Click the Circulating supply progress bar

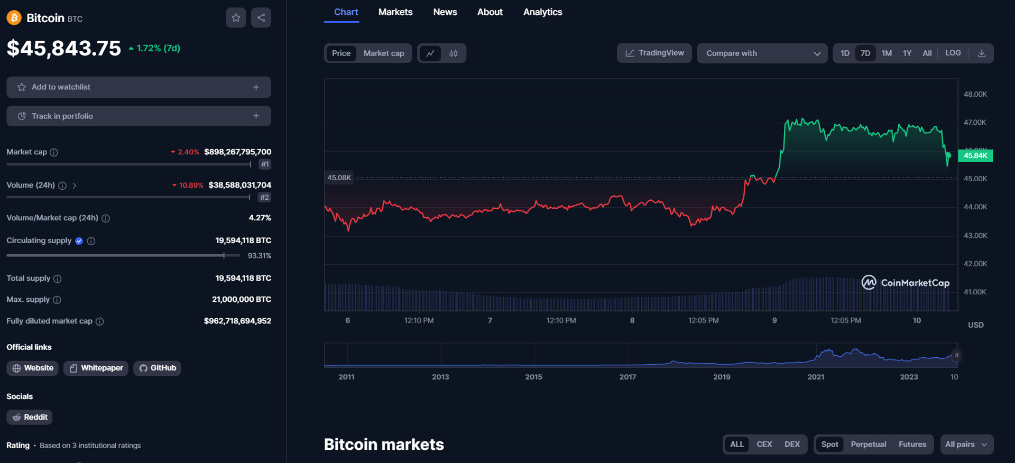tap(123, 256)
